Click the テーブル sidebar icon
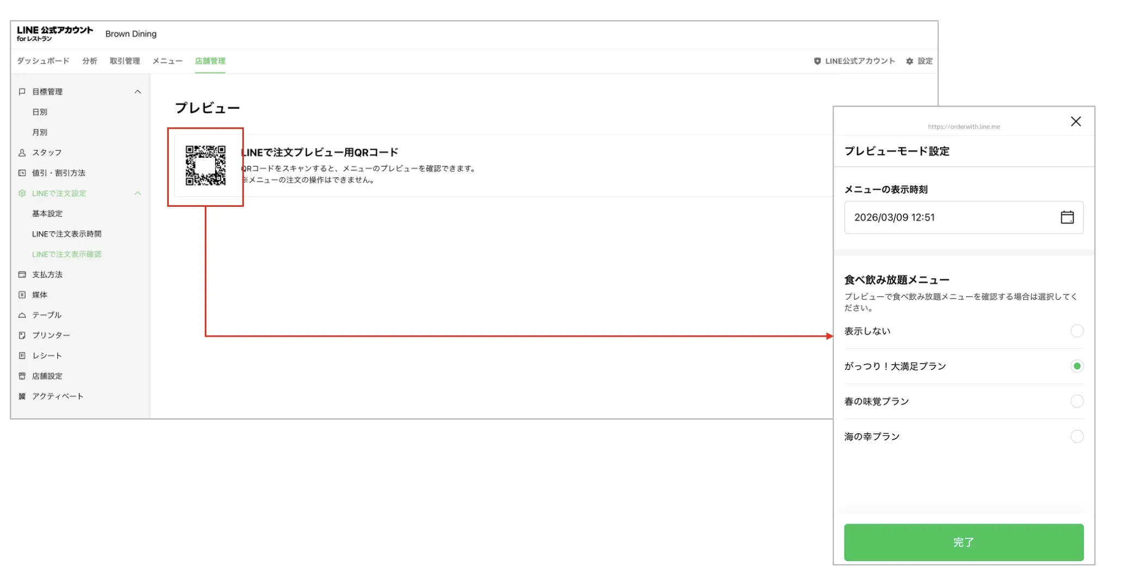The width and height of the screenshot is (1125, 578). (22, 315)
